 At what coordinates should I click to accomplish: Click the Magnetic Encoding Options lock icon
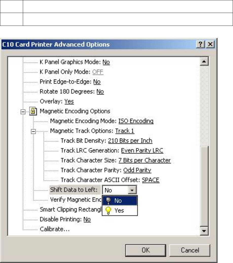tap(33, 111)
